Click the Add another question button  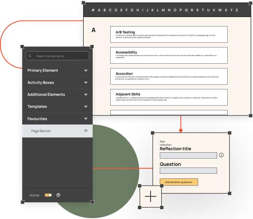pos(179,182)
